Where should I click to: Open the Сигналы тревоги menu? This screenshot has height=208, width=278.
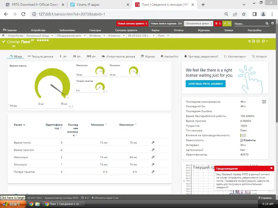pyautogui.click(x=126, y=30)
